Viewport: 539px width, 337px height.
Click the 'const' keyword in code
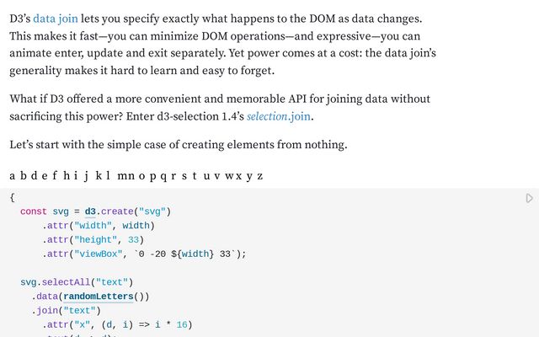(x=34, y=211)
